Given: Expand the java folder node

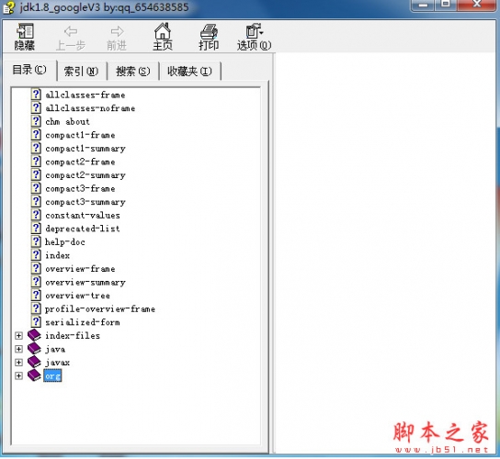Looking at the screenshot, I should click(x=18, y=349).
